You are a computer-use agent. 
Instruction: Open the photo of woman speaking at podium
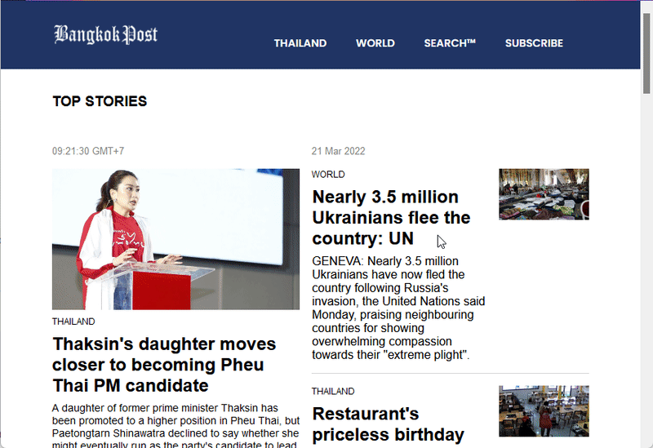point(175,239)
